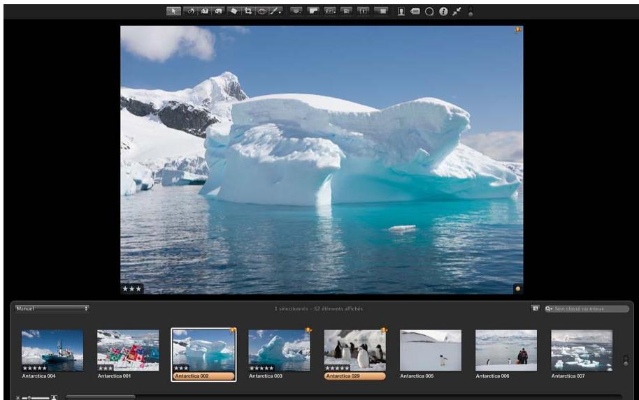The image size is (639, 400).
Task: Select the Antarctica 005 lone penguin thumbnail
Action: point(431,350)
